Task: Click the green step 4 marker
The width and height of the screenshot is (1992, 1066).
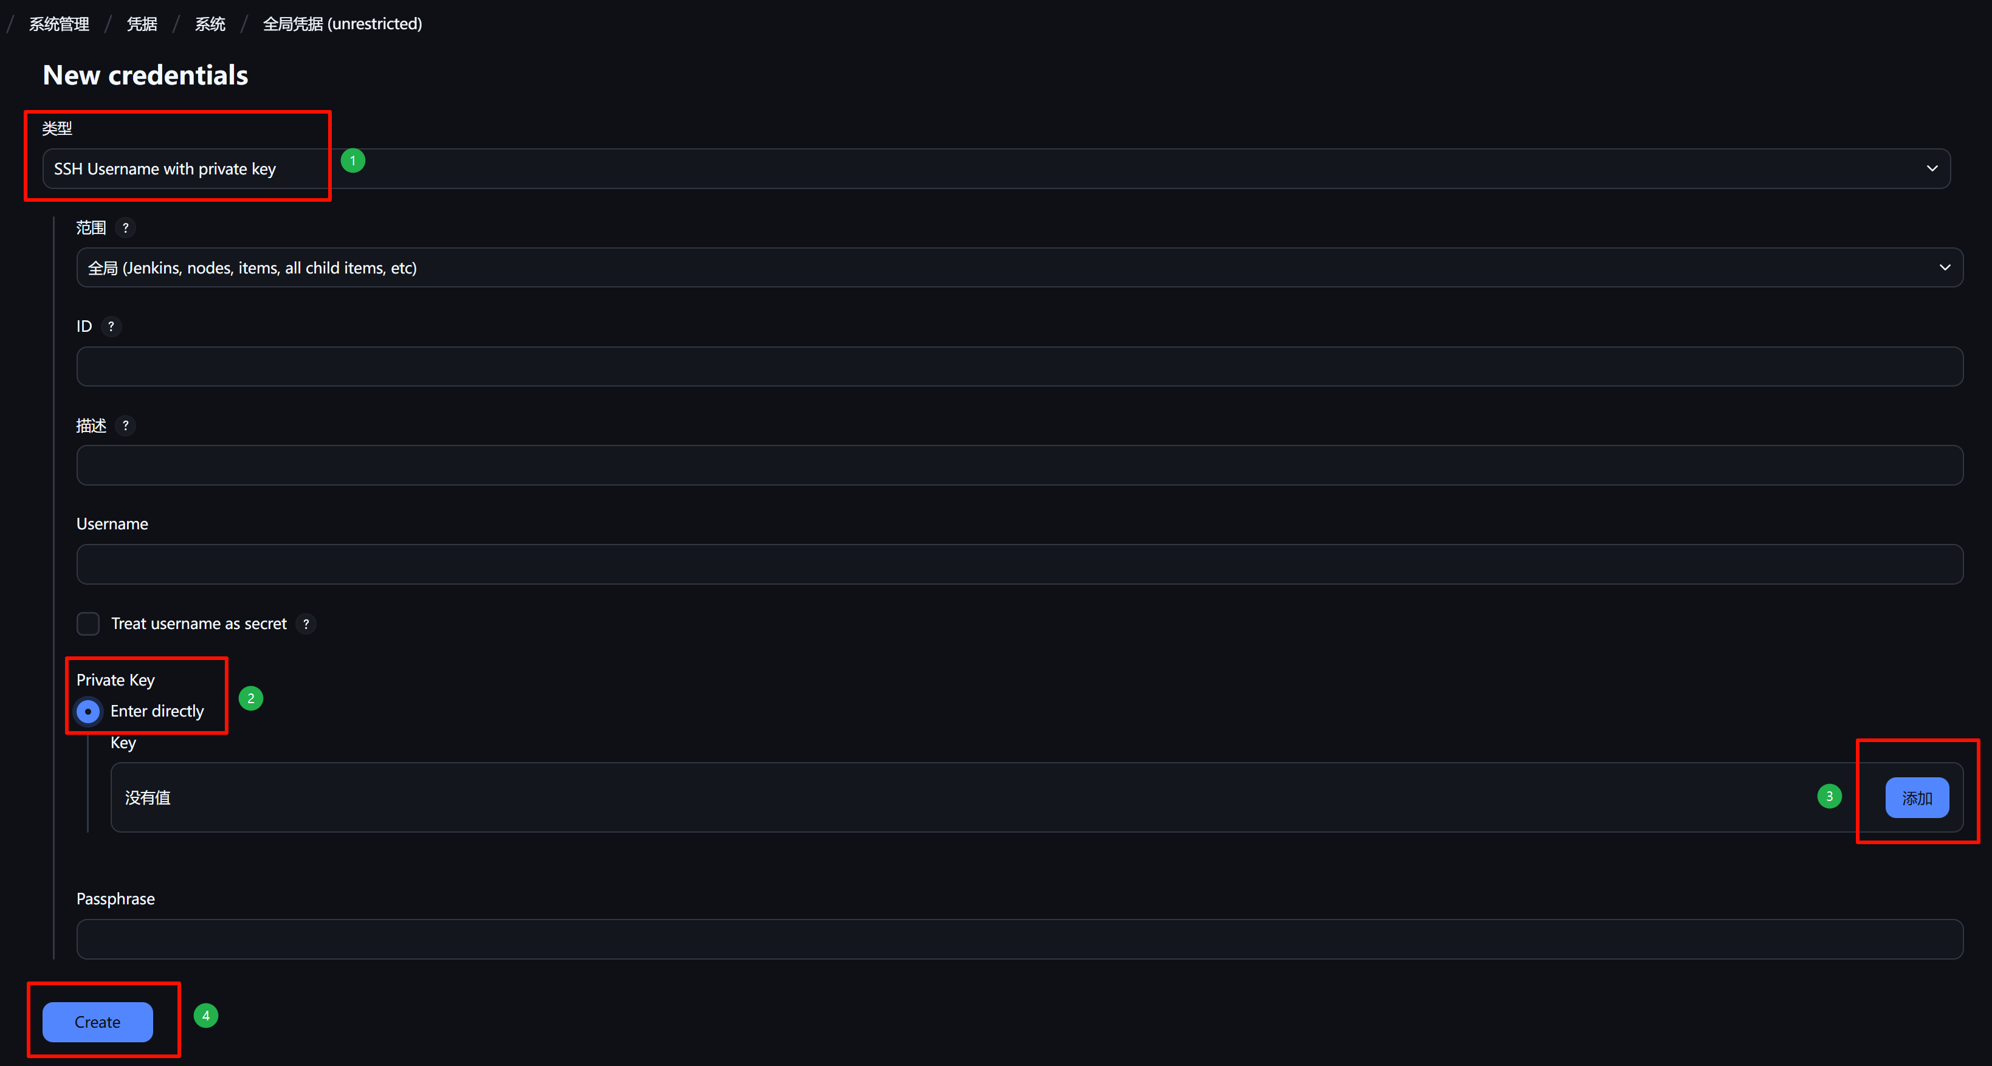Action: [x=205, y=1016]
